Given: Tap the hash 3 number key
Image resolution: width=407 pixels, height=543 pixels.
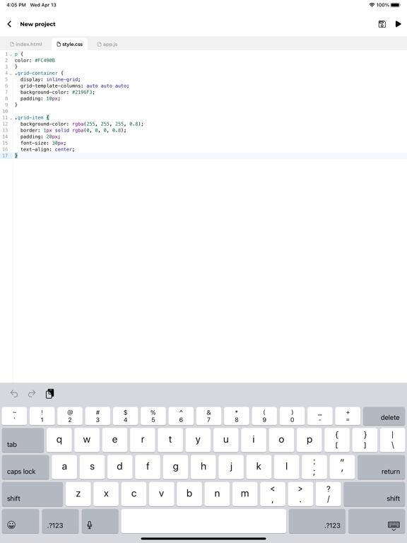Looking at the screenshot, I should pyautogui.click(x=98, y=416).
